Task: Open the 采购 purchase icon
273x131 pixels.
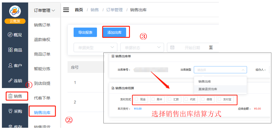Action: (x=10, y=111)
